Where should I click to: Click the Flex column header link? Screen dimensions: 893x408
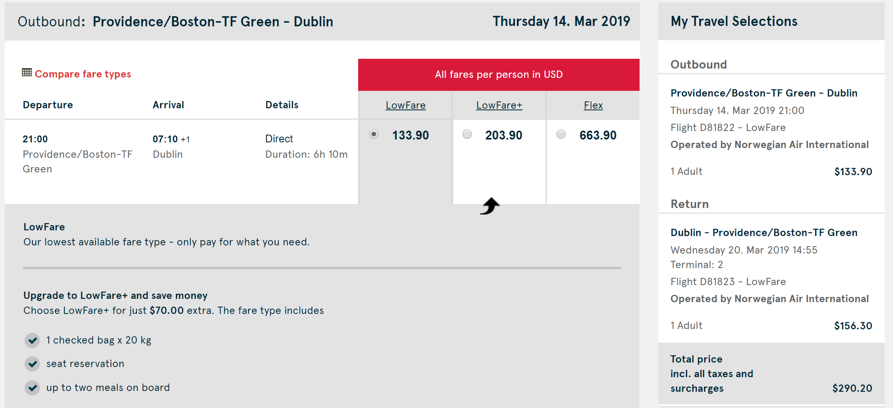pyautogui.click(x=593, y=105)
